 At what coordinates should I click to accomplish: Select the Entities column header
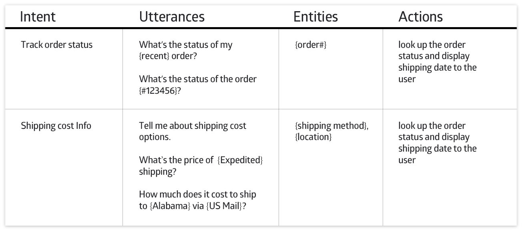pyautogui.click(x=315, y=17)
